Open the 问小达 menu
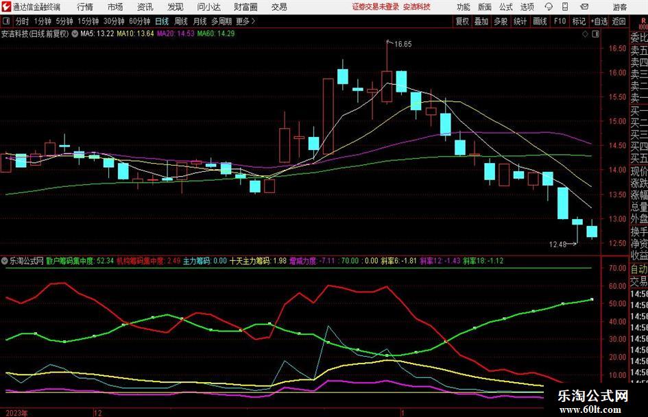The width and height of the screenshot is (648, 417). [x=208, y=7]
